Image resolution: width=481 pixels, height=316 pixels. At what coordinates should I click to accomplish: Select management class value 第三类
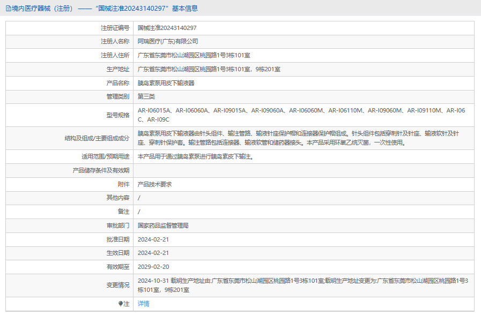146,96
